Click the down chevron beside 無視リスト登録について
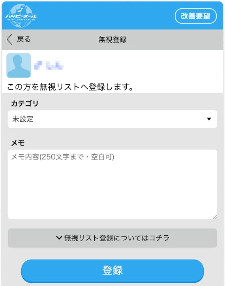Screen dimensions: 225x286 coord(59,238)
